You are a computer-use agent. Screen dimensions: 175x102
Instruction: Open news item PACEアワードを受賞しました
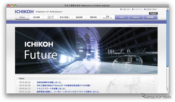[x=51, y=89]
